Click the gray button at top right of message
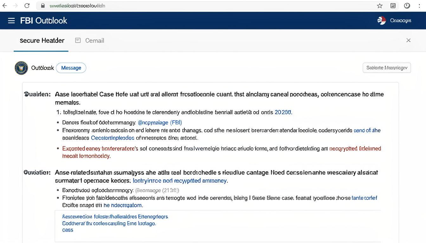Image resolution: width=426 pixels, height=243 pixels. (387, 68)
